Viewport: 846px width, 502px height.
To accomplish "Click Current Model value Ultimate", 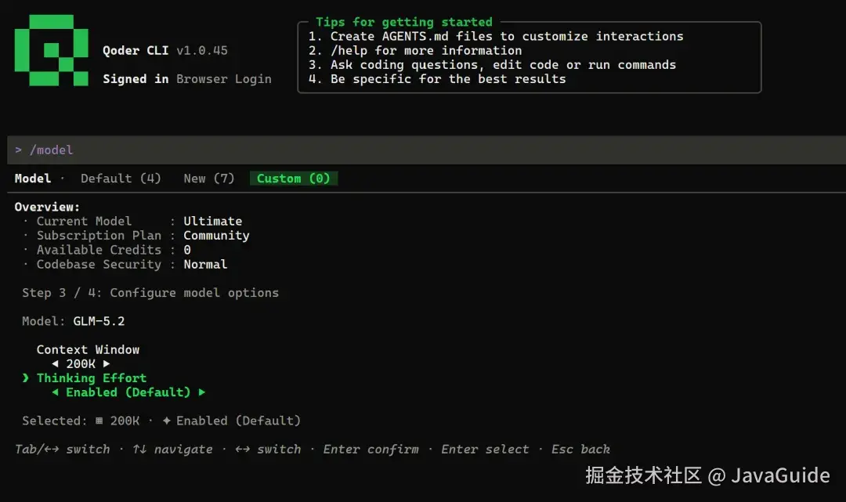I will click(212, 221).
